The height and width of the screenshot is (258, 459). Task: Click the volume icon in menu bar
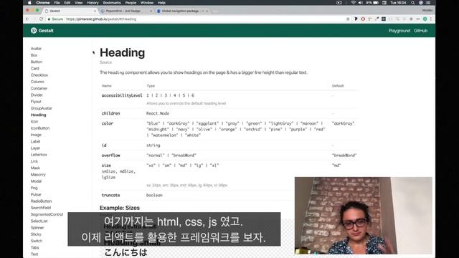pyautogui.click(x=361, y=3)
